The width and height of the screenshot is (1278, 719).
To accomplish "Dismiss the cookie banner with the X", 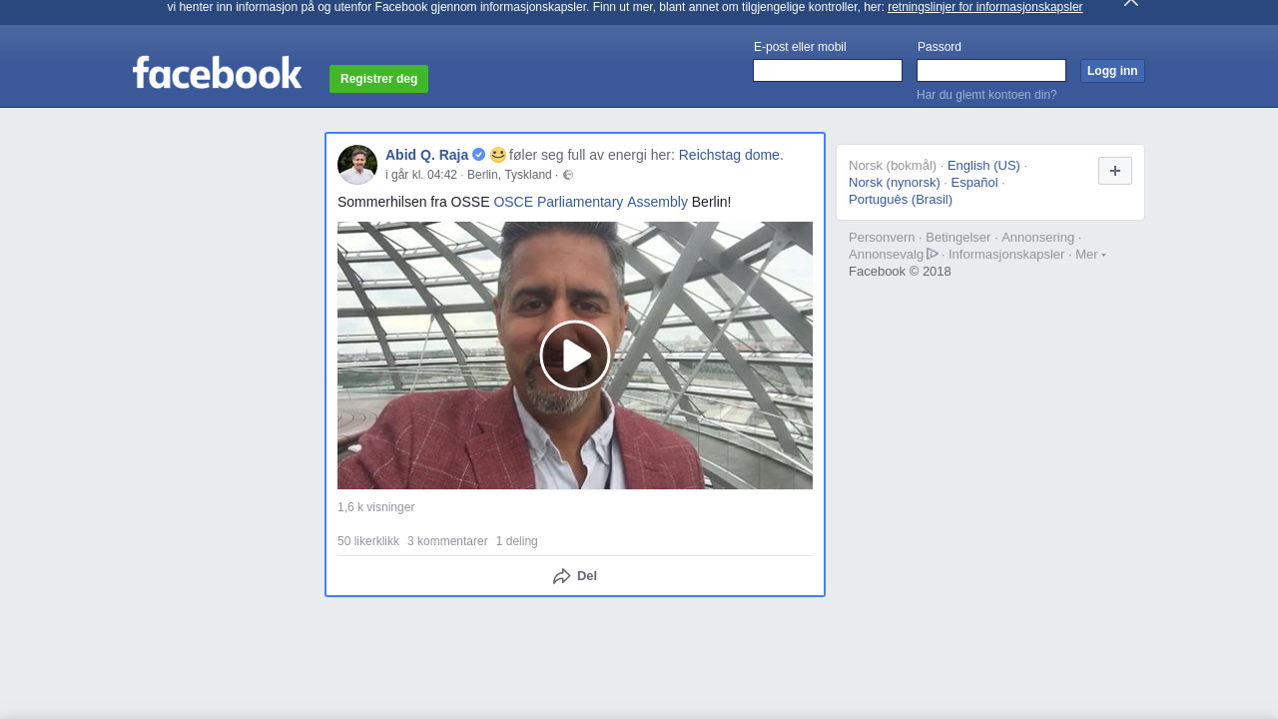I will coord(1131,3).
